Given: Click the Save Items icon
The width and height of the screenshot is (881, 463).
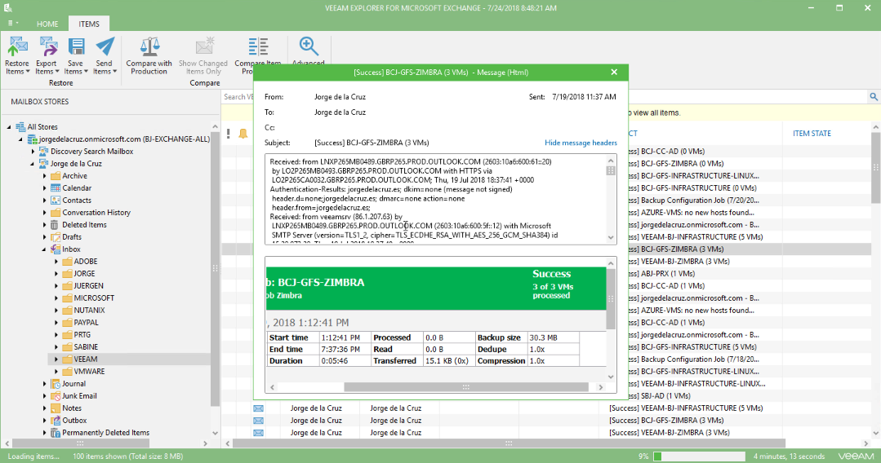Looking at the screenshot, I should (x=76, y=46).
